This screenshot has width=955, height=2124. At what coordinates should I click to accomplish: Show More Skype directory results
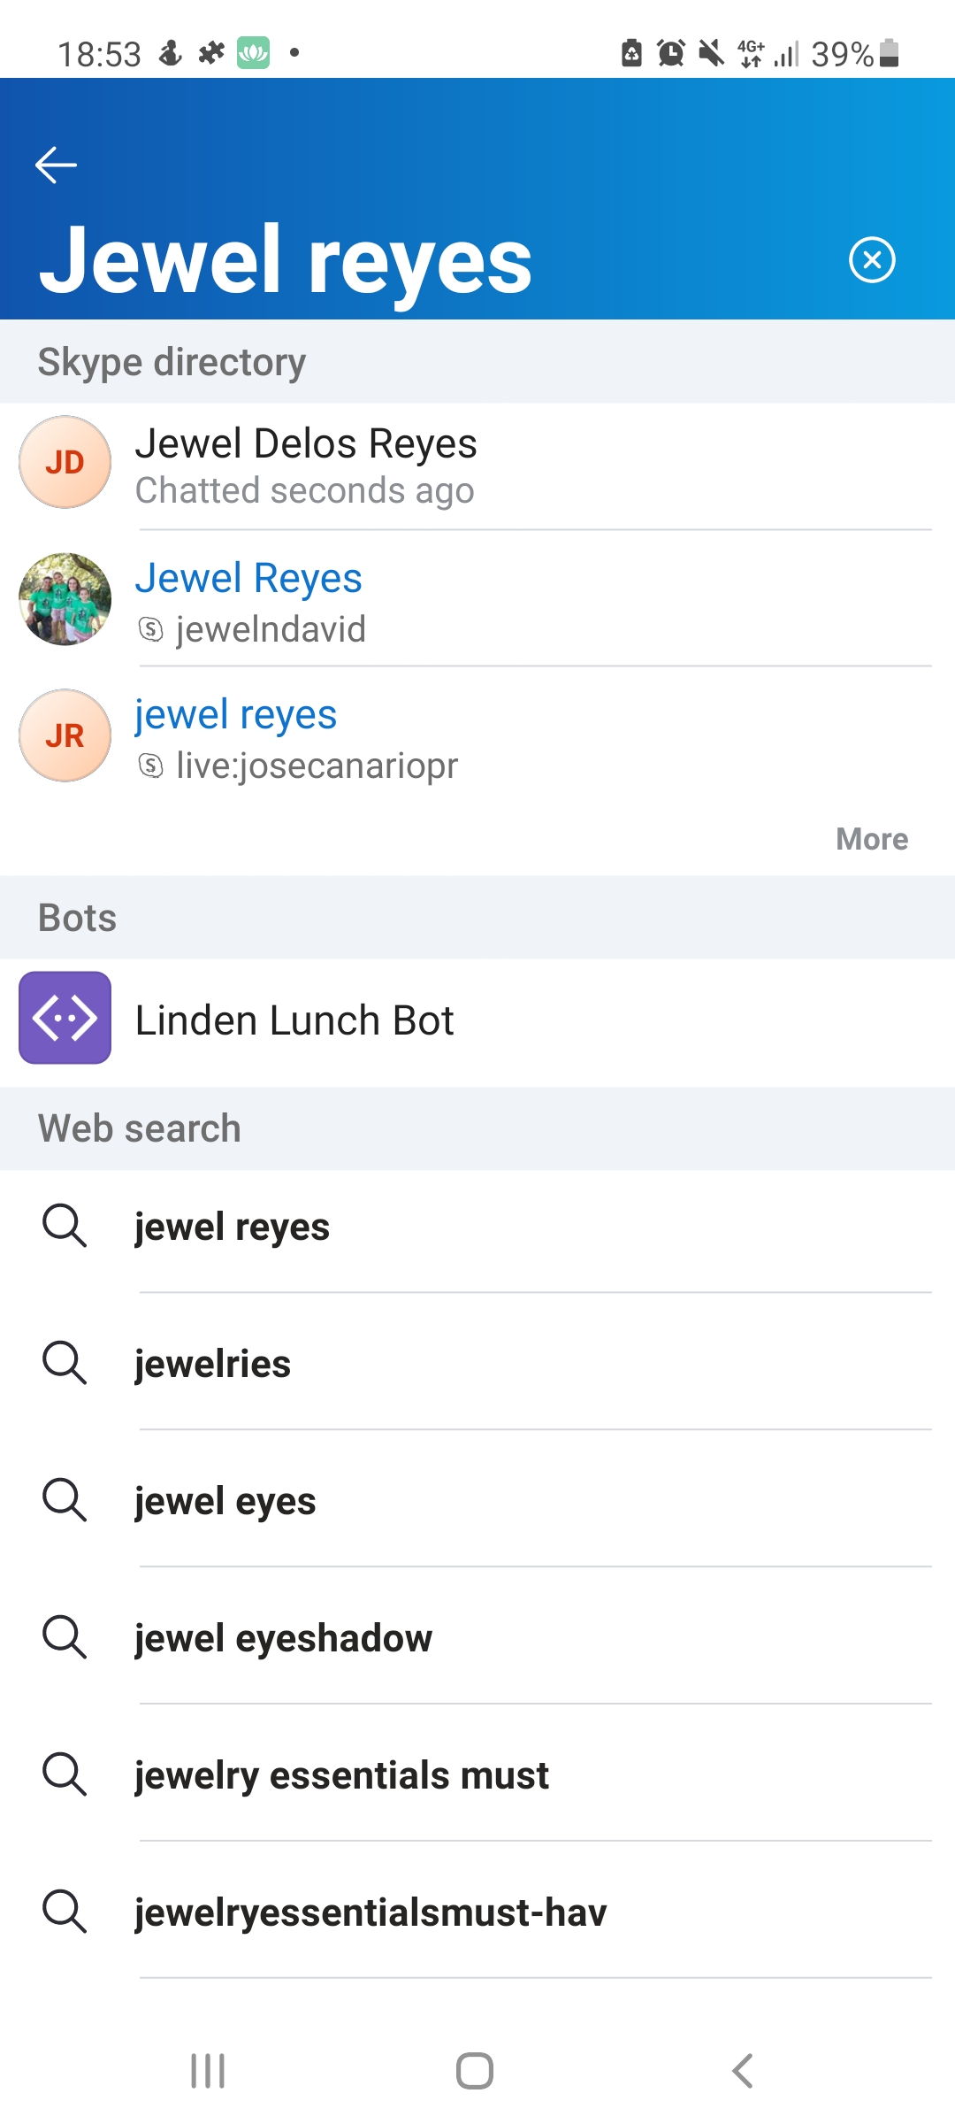(871, 839)
